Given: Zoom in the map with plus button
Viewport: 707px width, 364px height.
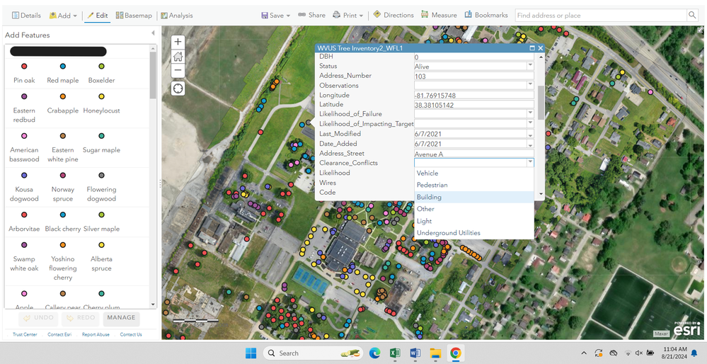Looking at the screenshot, I should [x=178, y=42].
